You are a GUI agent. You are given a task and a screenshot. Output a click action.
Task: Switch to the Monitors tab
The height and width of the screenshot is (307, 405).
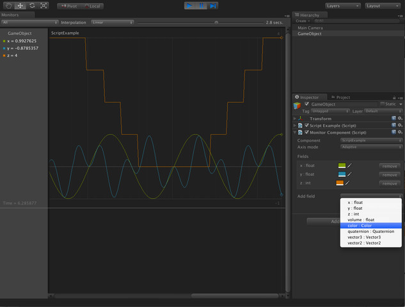click(17, 15)
